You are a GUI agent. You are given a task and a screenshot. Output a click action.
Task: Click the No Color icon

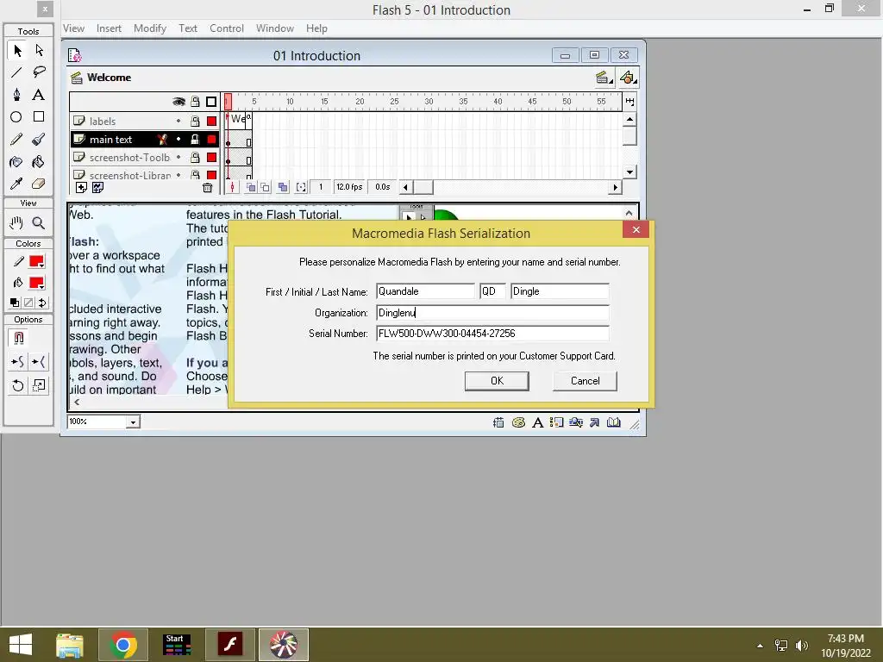pyautogui.click(x=28, y=303)
